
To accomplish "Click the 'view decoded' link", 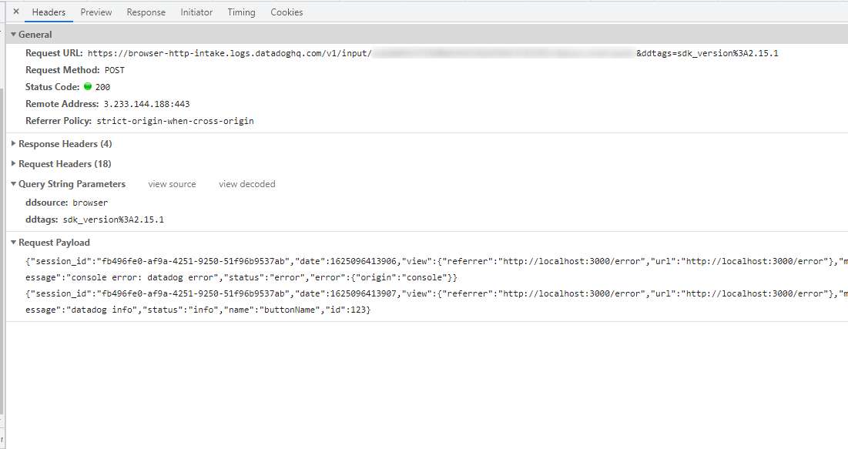I will coord(247,184).
